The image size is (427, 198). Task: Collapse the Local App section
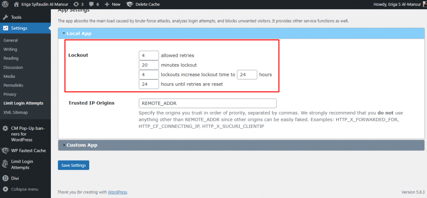point(79,33)
